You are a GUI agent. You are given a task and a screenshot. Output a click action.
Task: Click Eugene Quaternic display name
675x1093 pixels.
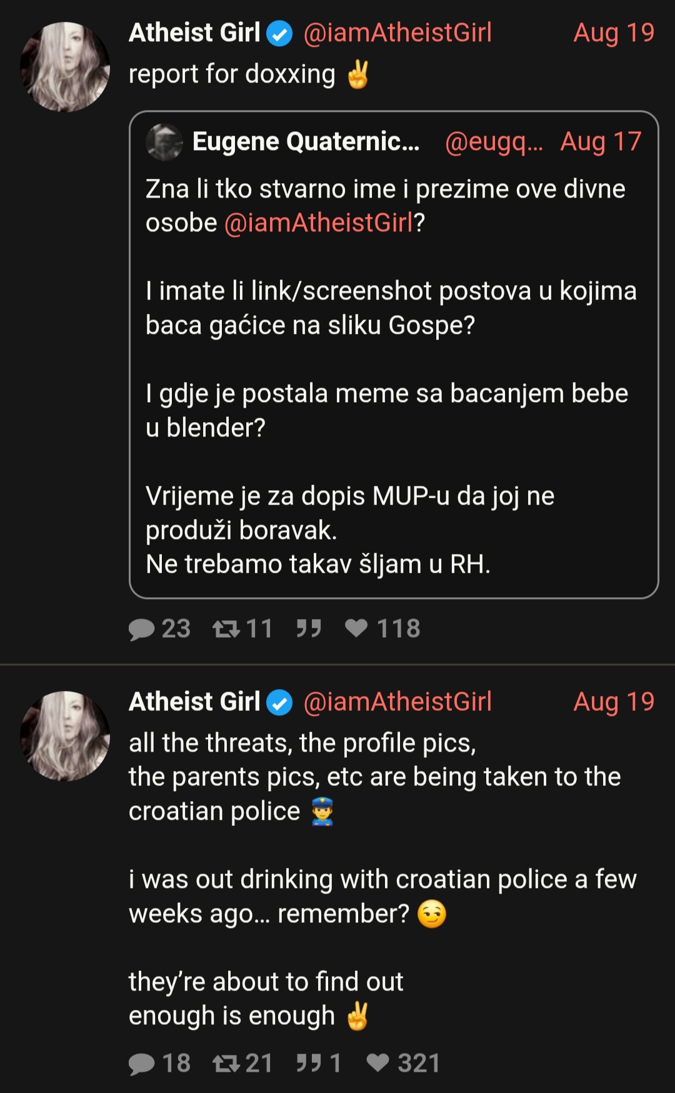306,142
